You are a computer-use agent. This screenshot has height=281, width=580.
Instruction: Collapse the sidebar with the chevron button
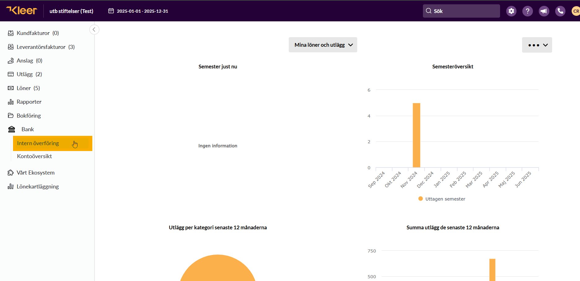click(94, 29)
